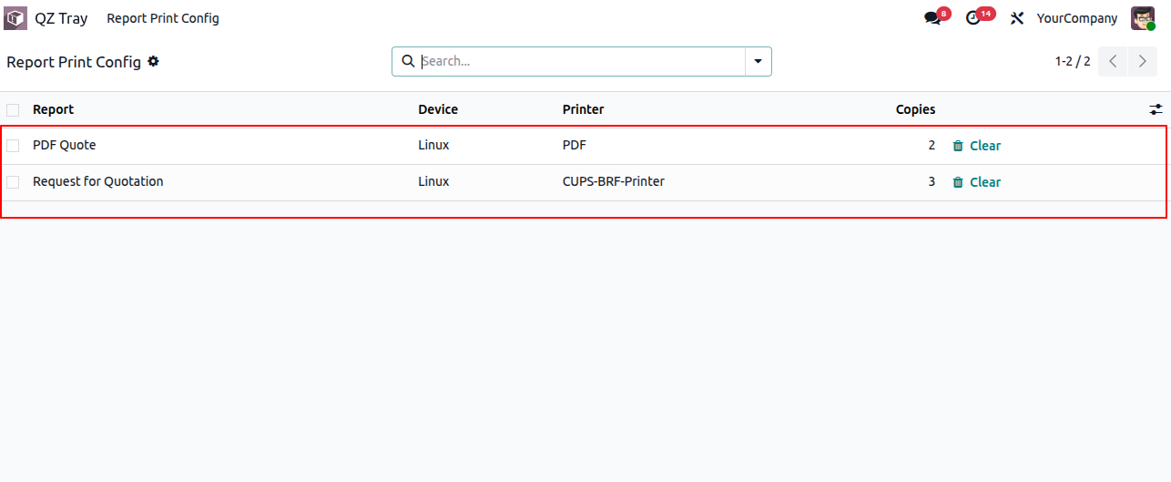This screenshot has width=1171, height=482.
Task: Go to previous page chevron
Action: (x=1113, y=61)
